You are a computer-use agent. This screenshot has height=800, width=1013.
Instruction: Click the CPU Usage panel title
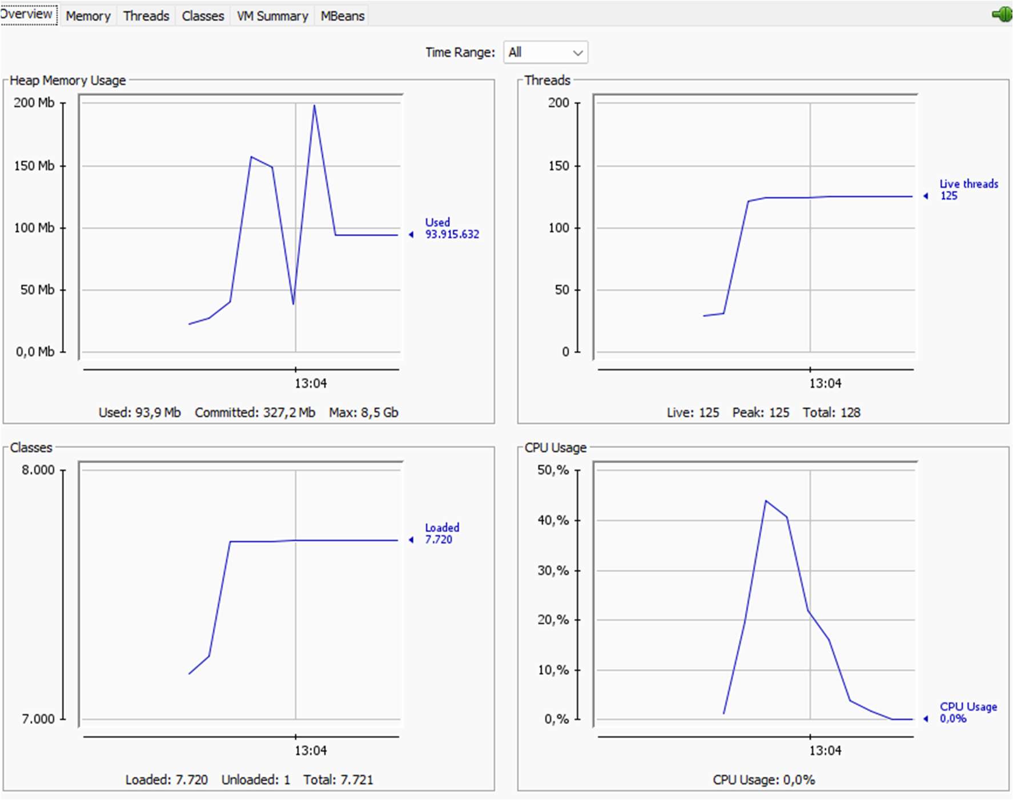[x=555, y=448]
